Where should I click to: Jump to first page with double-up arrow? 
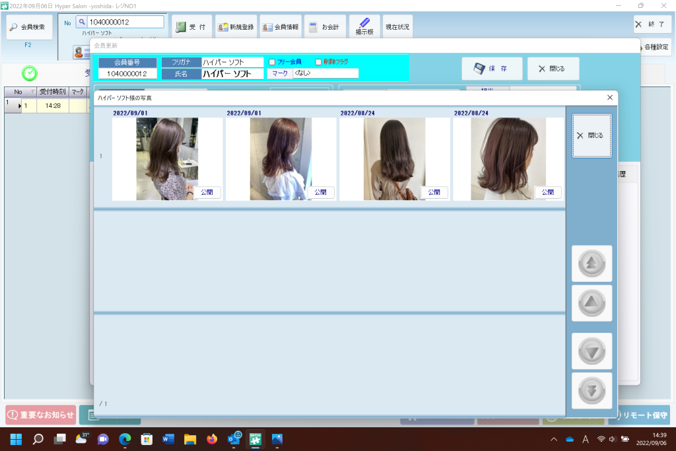pos(591,263)
